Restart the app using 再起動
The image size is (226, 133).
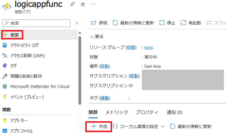point(191,23)
